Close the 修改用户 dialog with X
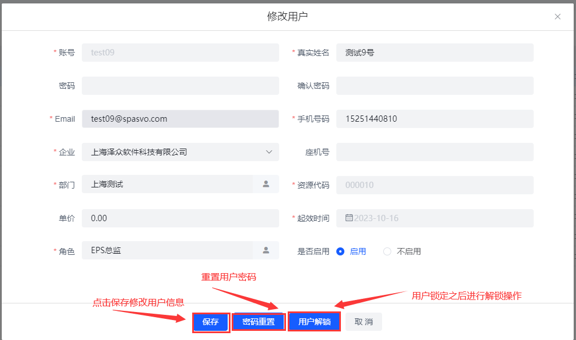 [x=558, y=17]
